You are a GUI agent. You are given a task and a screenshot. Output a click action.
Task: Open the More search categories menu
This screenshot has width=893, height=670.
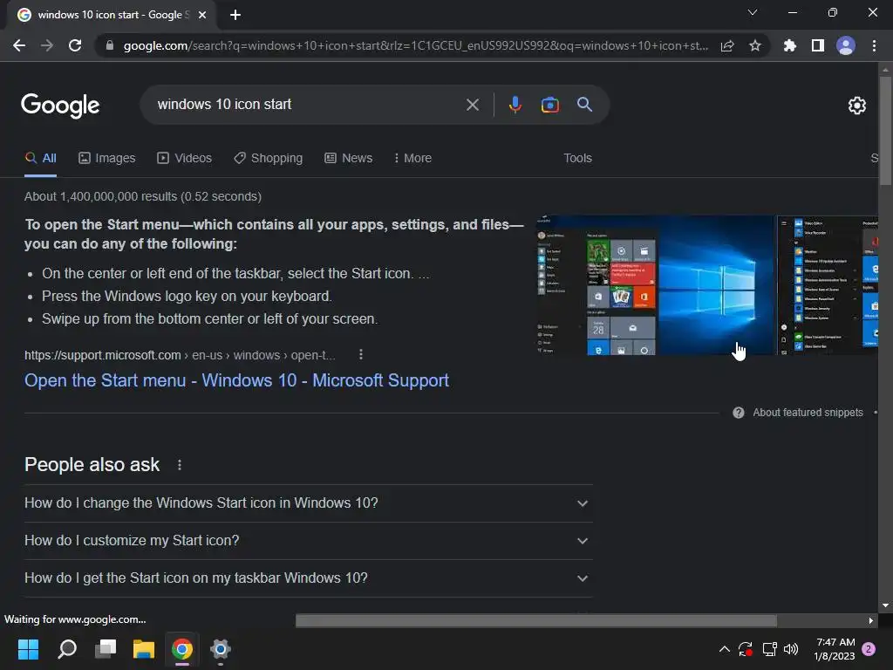[x=412, y=159]
